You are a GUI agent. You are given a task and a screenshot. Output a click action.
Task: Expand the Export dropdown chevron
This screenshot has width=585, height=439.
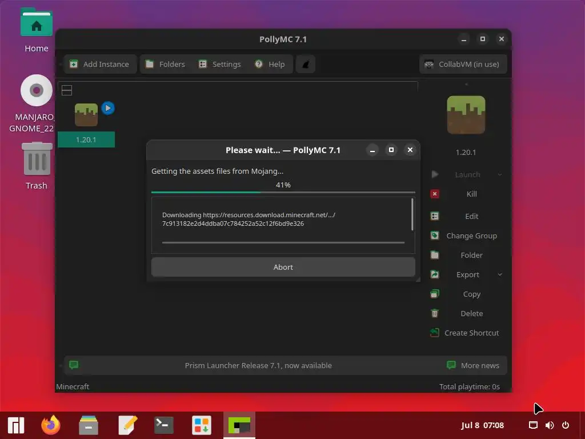click(x=499, y=274)
